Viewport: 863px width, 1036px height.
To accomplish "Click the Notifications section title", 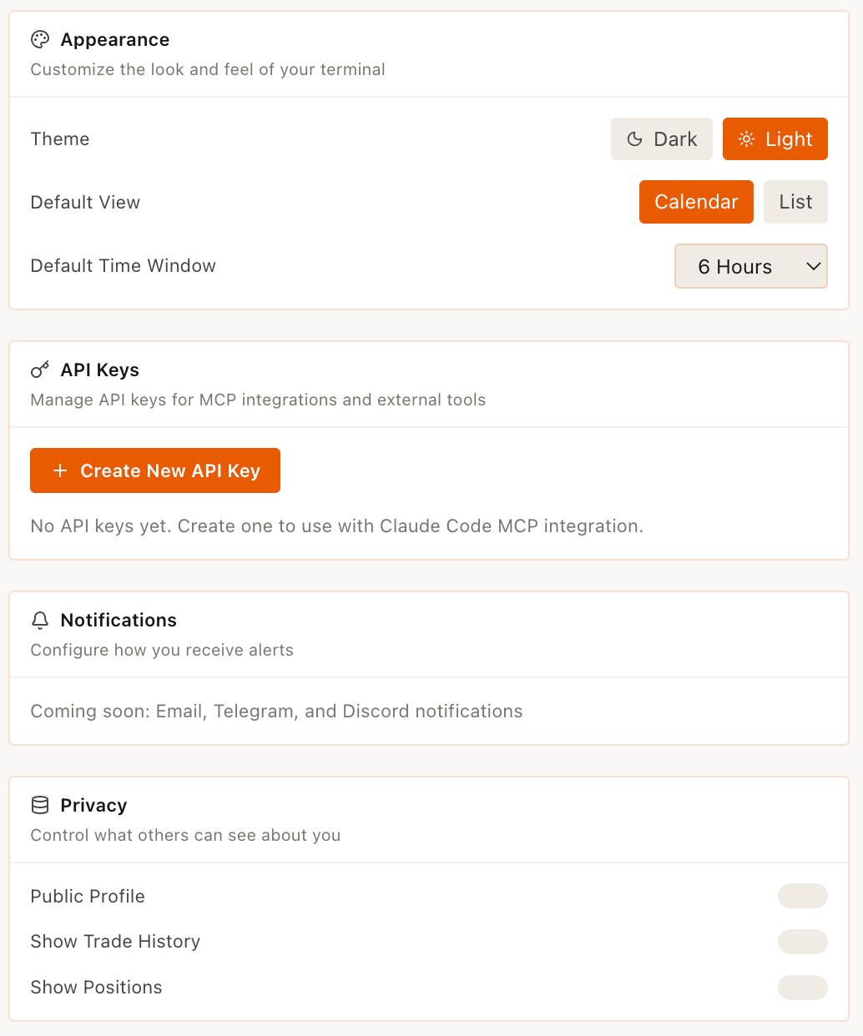I will click(x=119, y=621).
